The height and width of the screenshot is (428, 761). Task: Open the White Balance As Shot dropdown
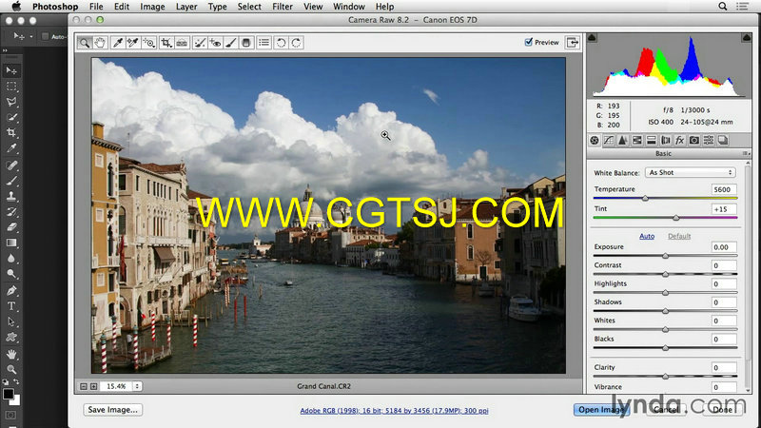coord(690,173)
